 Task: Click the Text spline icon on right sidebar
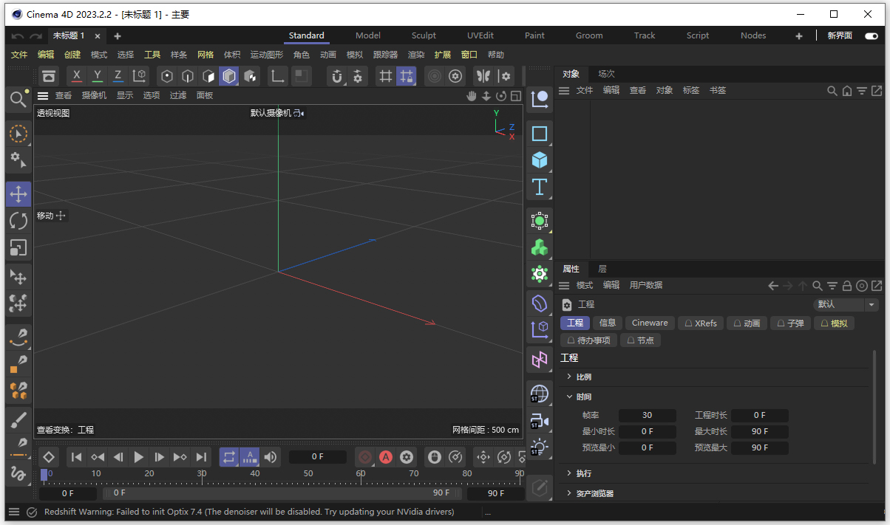point(539,188)
